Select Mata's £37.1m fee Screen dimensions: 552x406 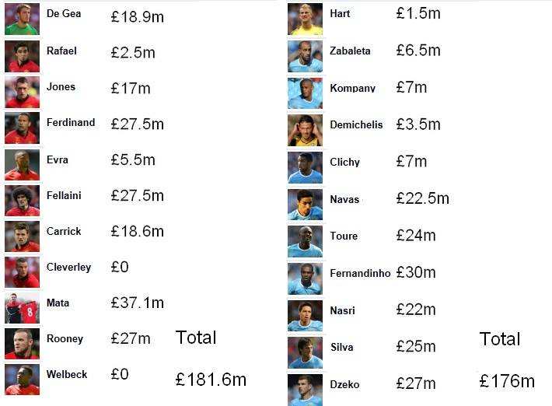pos(138,303)
